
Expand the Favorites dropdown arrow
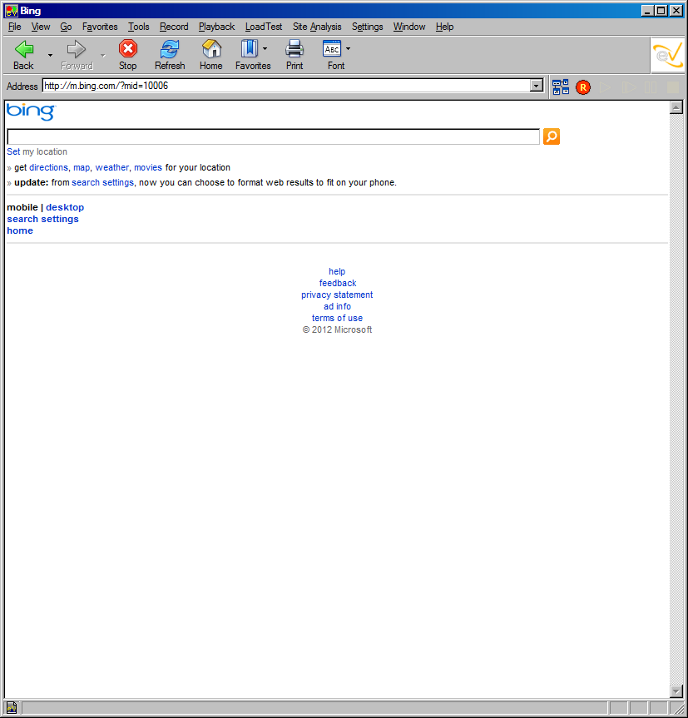point(265,48)
